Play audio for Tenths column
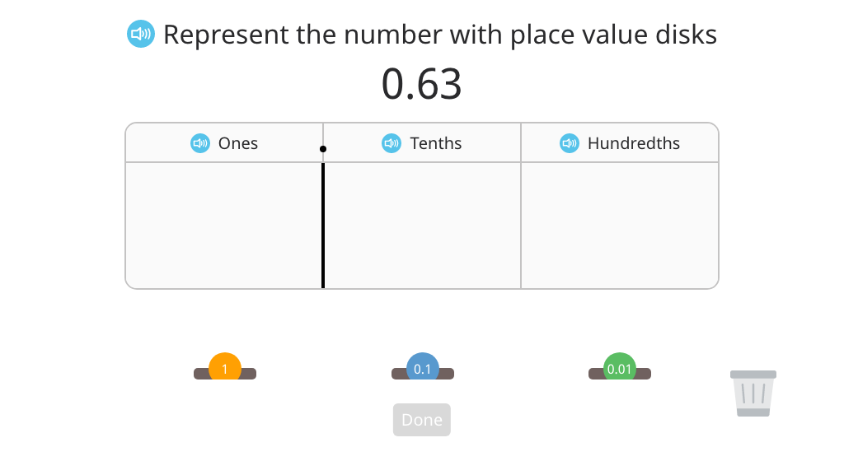 [x=392, y=143]
